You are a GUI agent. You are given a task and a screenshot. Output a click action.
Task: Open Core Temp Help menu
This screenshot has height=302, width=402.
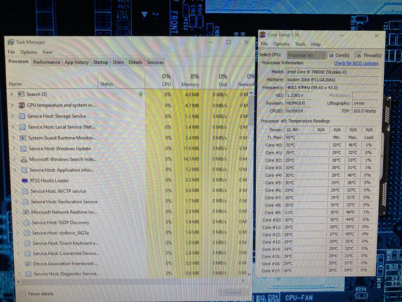click(x=316, y=44)
